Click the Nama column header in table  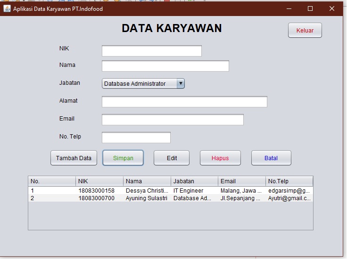click(147, 181)
